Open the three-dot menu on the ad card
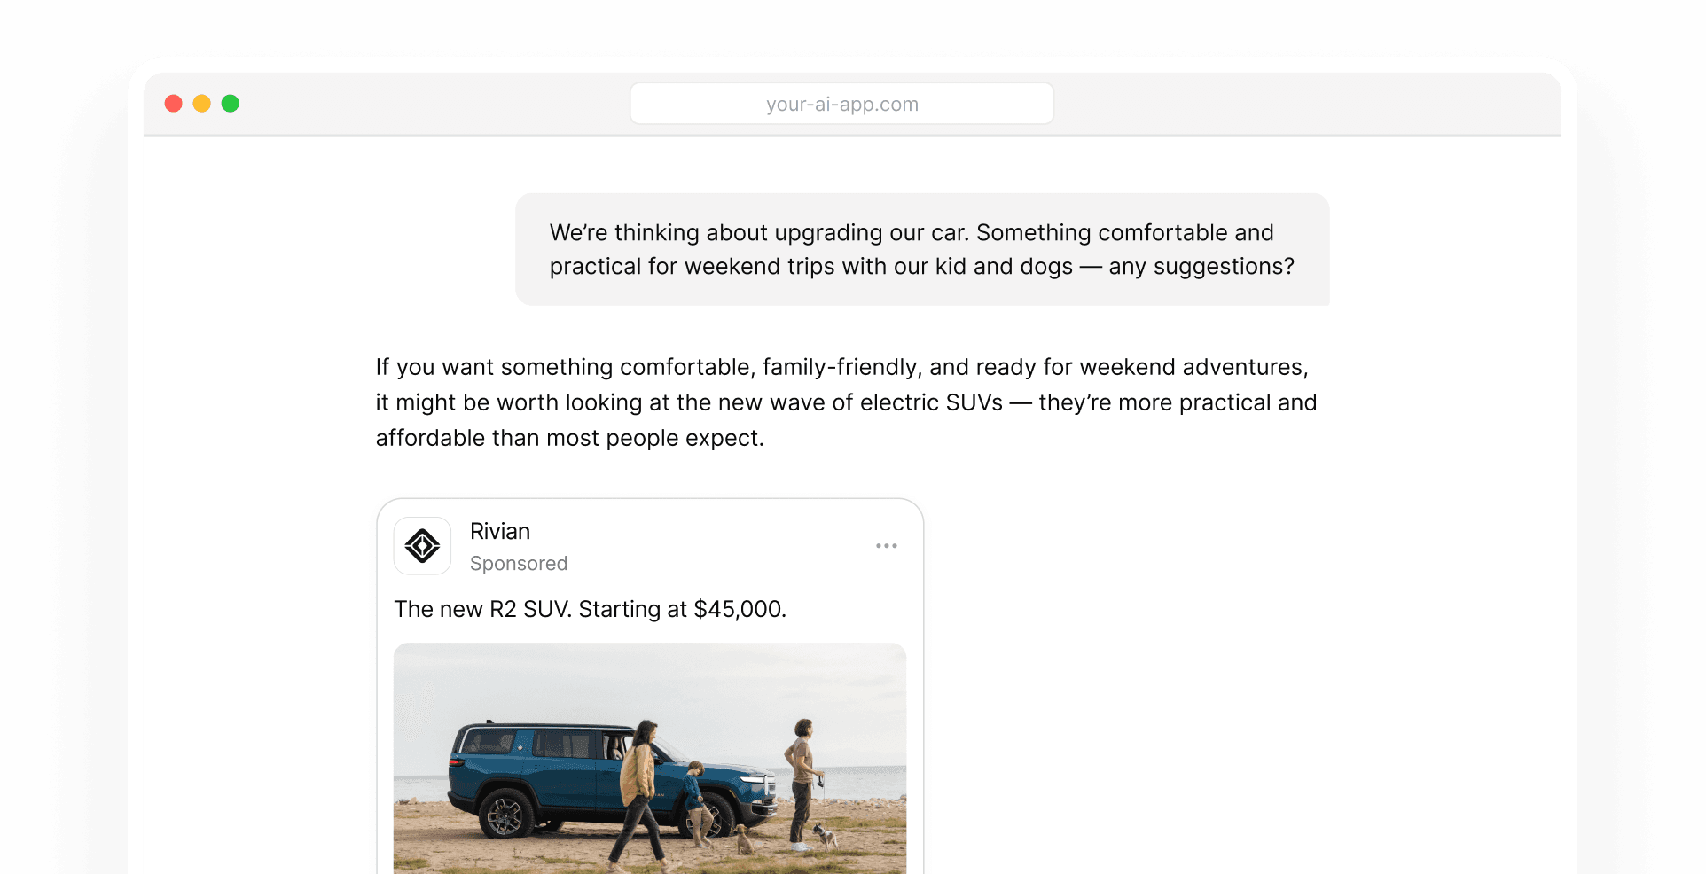Viewport: 1706px width, 874px height. 886,546
